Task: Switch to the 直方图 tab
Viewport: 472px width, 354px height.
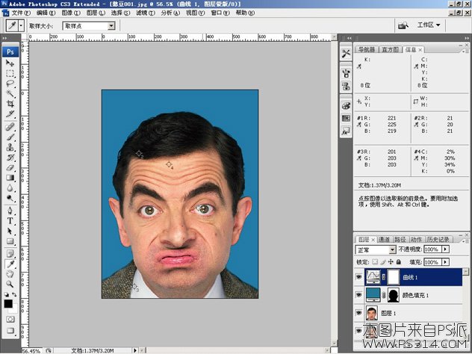Action: coord(390,50)
